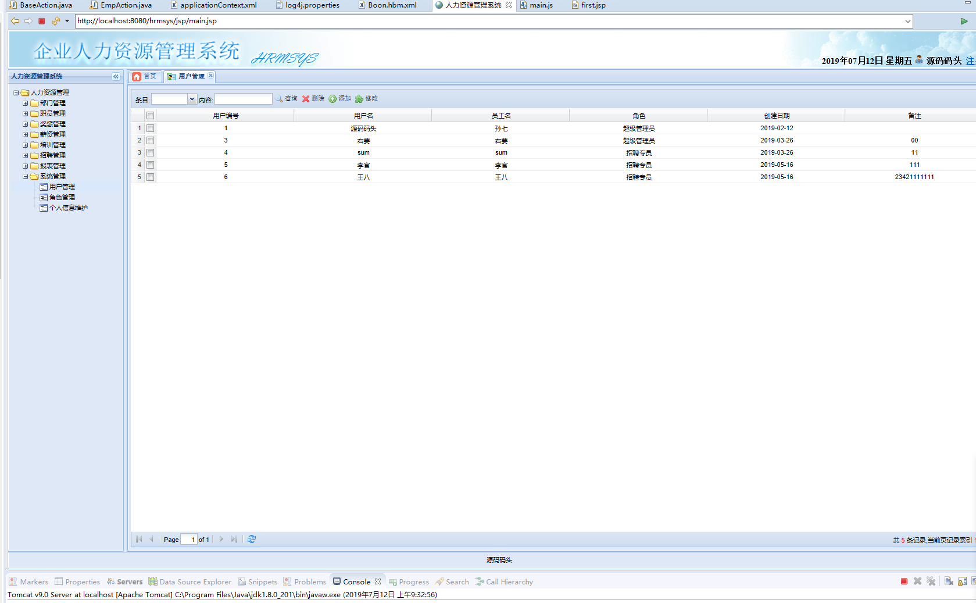Collapse the 系统管理 tree folder
The image size is (976, 603).
(x=26, y=176)
